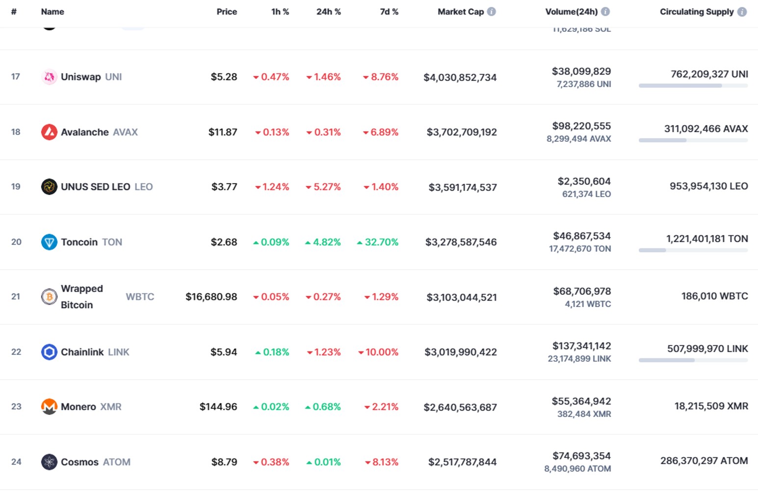This screenshot has height=491, width=758.
Task: Sort by the # rank column header
Action: tap(14, 11)
